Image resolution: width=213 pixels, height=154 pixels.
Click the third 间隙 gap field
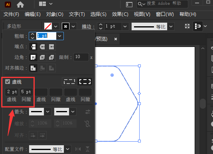(x=85, y=92)
